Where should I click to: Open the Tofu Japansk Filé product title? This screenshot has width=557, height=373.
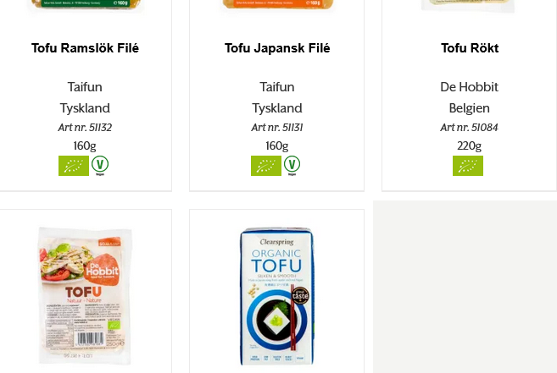(x=277, y=48)
